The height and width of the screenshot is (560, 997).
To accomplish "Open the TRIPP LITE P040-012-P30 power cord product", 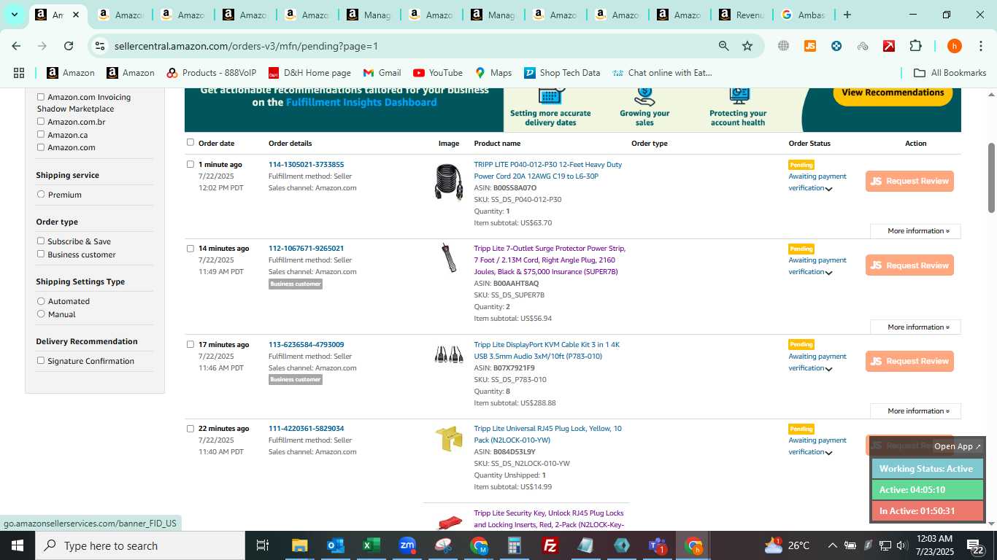I will coord(548,171).
